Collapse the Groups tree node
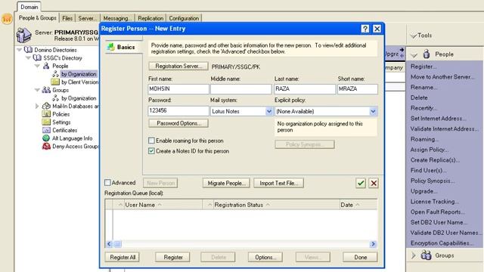 37,90
